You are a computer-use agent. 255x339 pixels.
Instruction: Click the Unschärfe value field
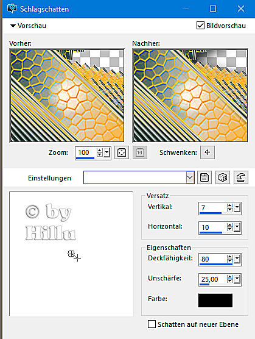tap(212, 279)
